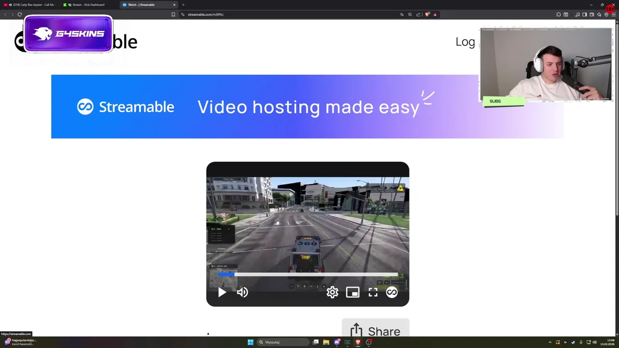Viewport: 619px width, 348px height.
Task: Open the zoom level icon
Action: click(410, 14)
